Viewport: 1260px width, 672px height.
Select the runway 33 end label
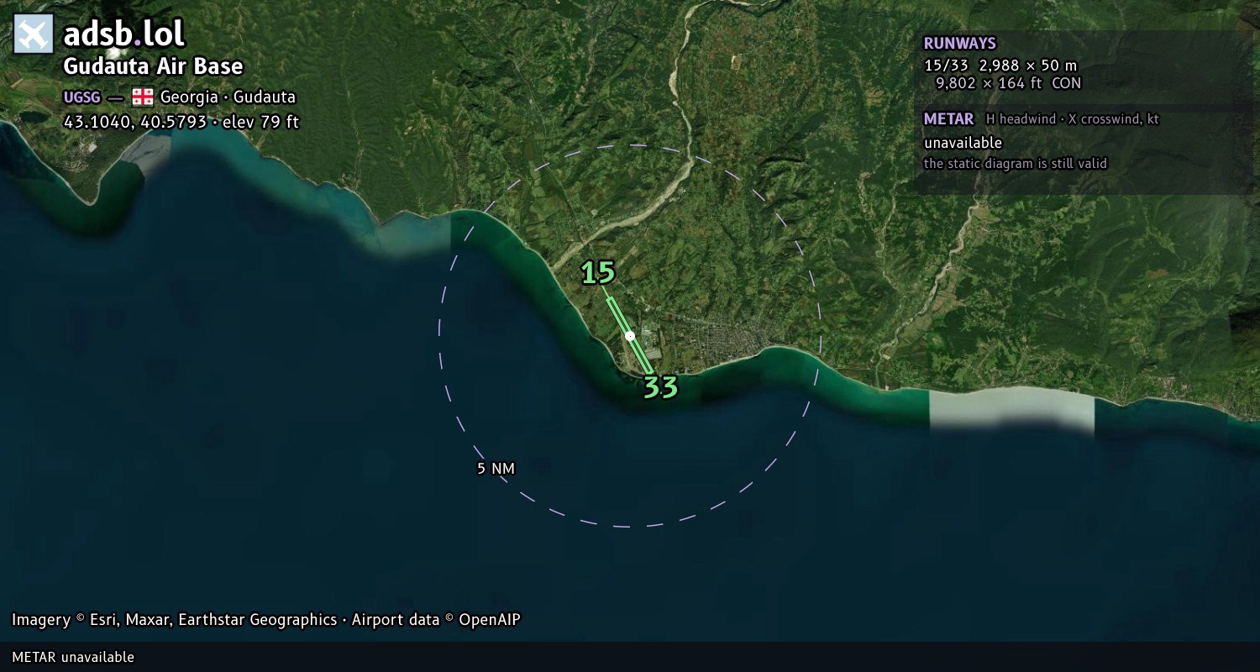click(660, 387)
